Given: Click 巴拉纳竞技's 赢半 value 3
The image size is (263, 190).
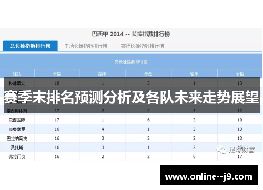Looking at the screenshot, I should tap(103, 138).
